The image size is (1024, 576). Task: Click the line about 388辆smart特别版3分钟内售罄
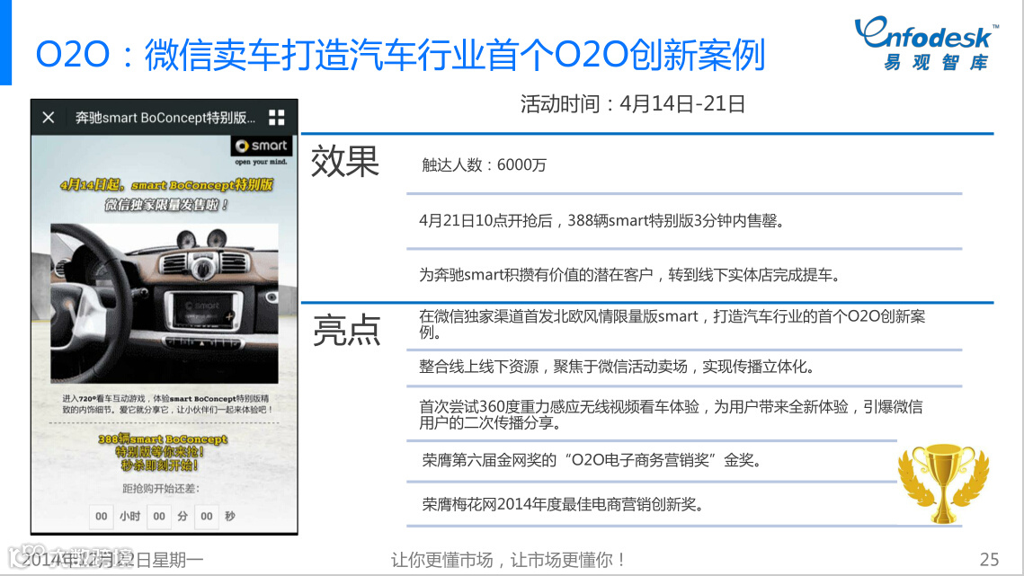(601, 221)
